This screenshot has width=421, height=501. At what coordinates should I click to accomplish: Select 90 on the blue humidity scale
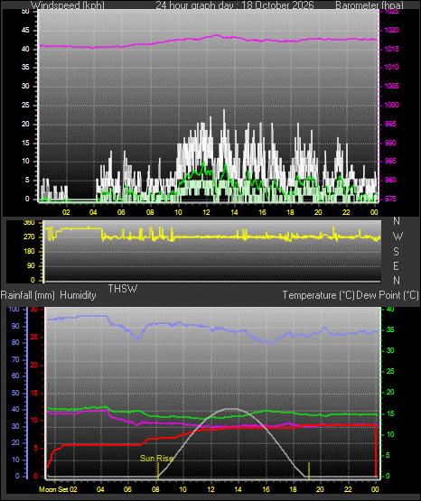15,326
